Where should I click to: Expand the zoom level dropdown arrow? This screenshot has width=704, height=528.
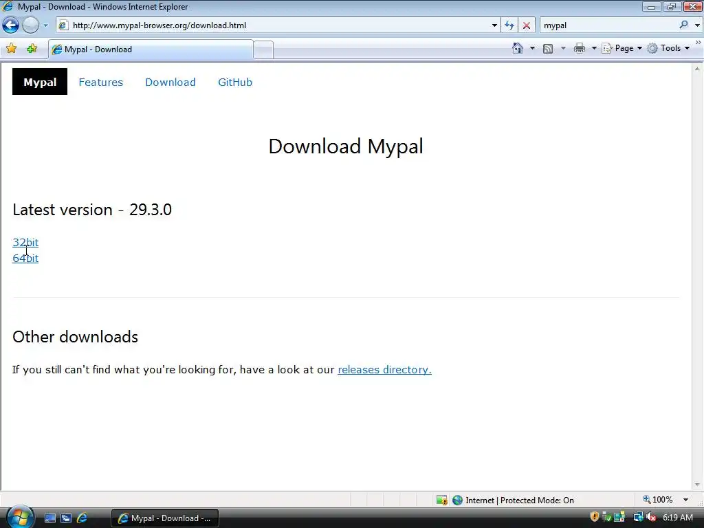click(x=685, y=500)
